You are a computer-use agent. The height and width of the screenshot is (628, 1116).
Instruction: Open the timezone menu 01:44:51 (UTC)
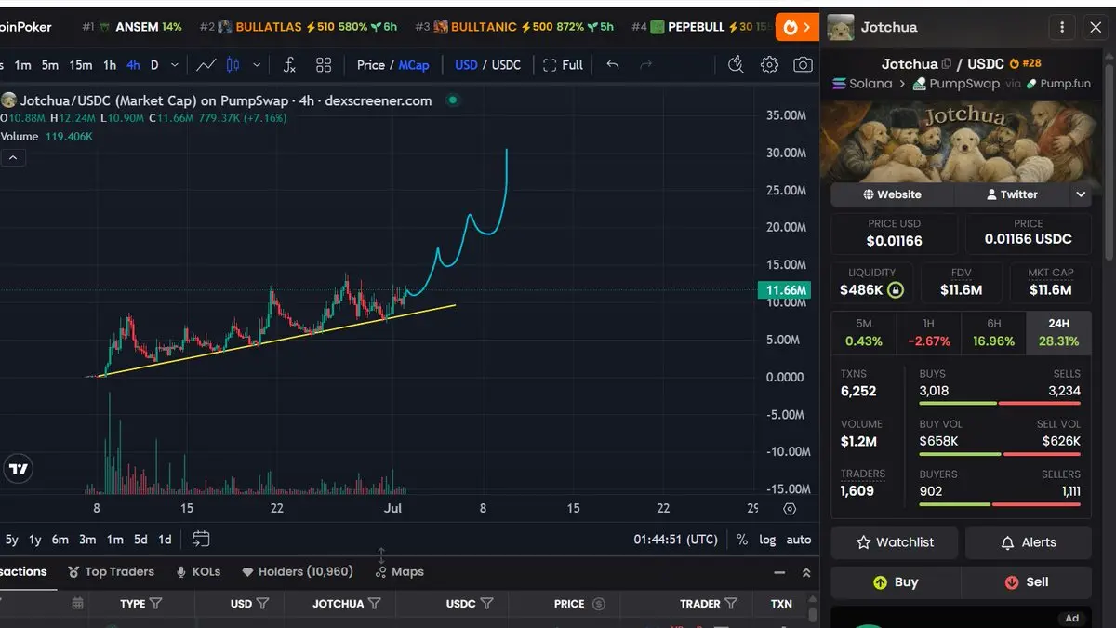click(675, 540)
